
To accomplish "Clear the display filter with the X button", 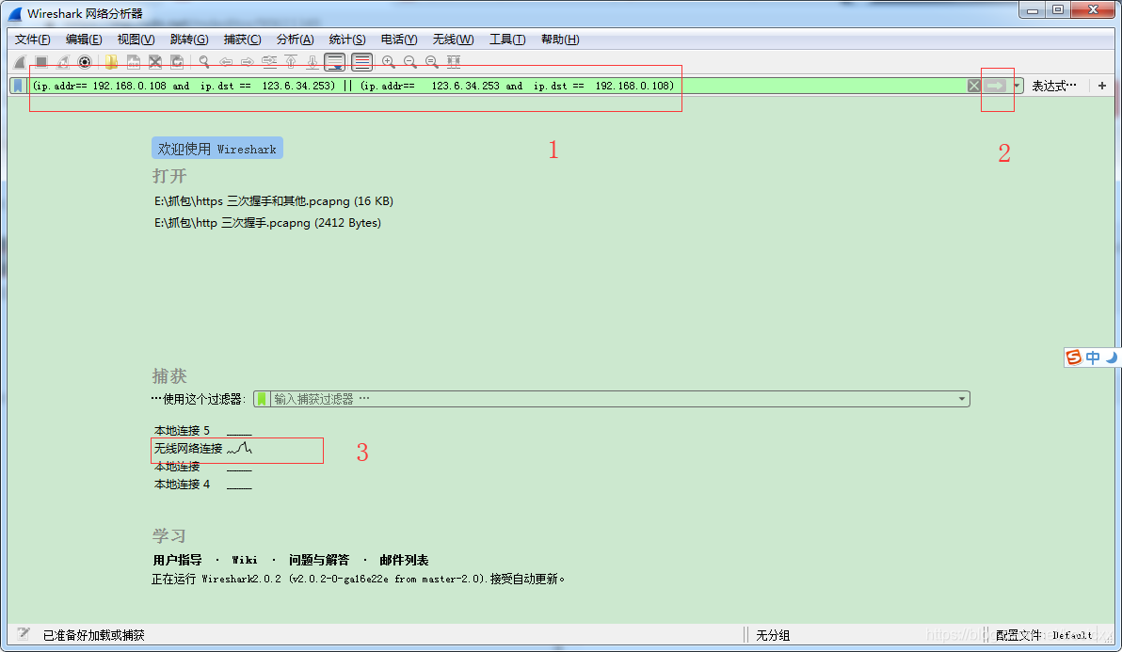I will coord(974,85).
